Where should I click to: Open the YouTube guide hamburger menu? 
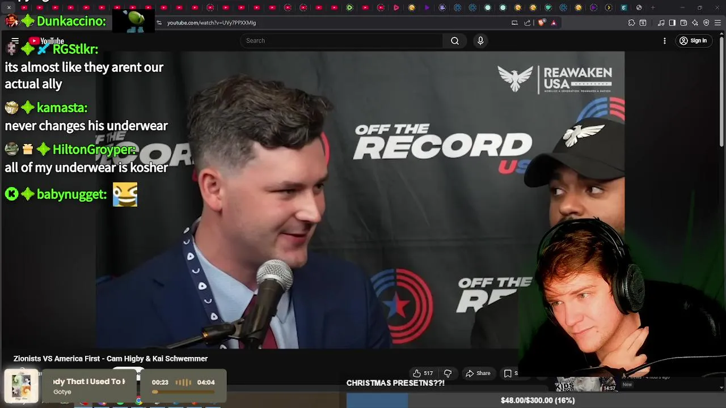tap(15, 41)
